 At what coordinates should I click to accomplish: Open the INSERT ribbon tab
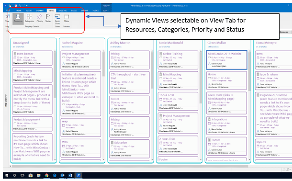[29, 11]
